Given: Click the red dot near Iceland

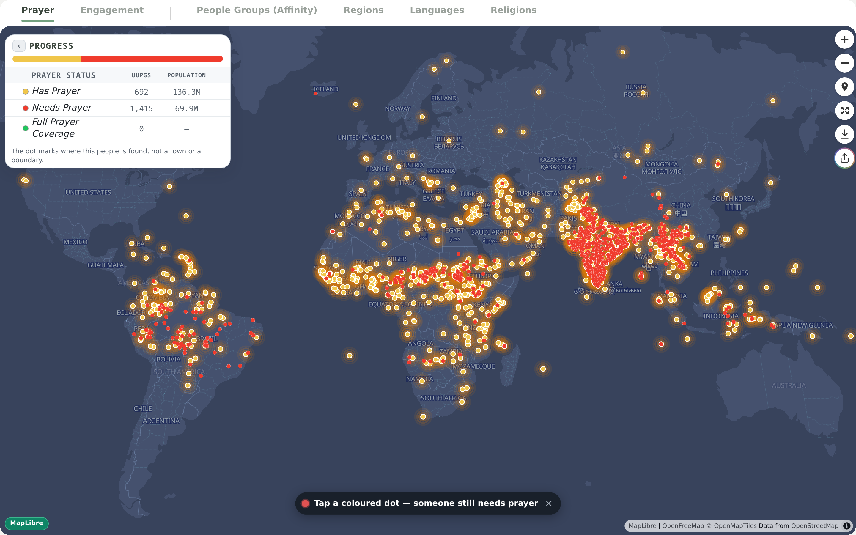Looking at the screenshot, I should point(316,94).
